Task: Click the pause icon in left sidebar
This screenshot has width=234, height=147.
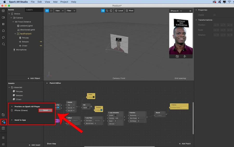Action: (x=3, y=24)
